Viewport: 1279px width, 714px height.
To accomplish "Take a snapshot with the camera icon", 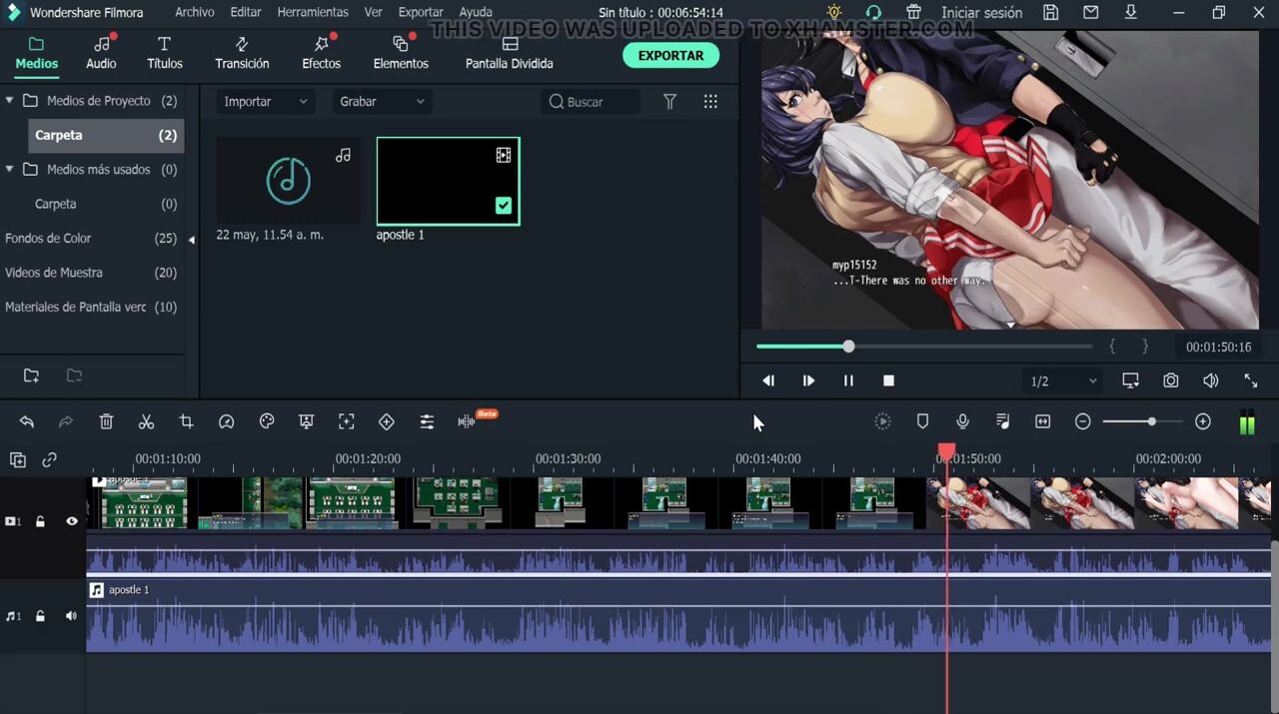I will click(1170, 380).
